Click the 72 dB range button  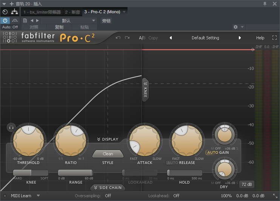point(247,184)
